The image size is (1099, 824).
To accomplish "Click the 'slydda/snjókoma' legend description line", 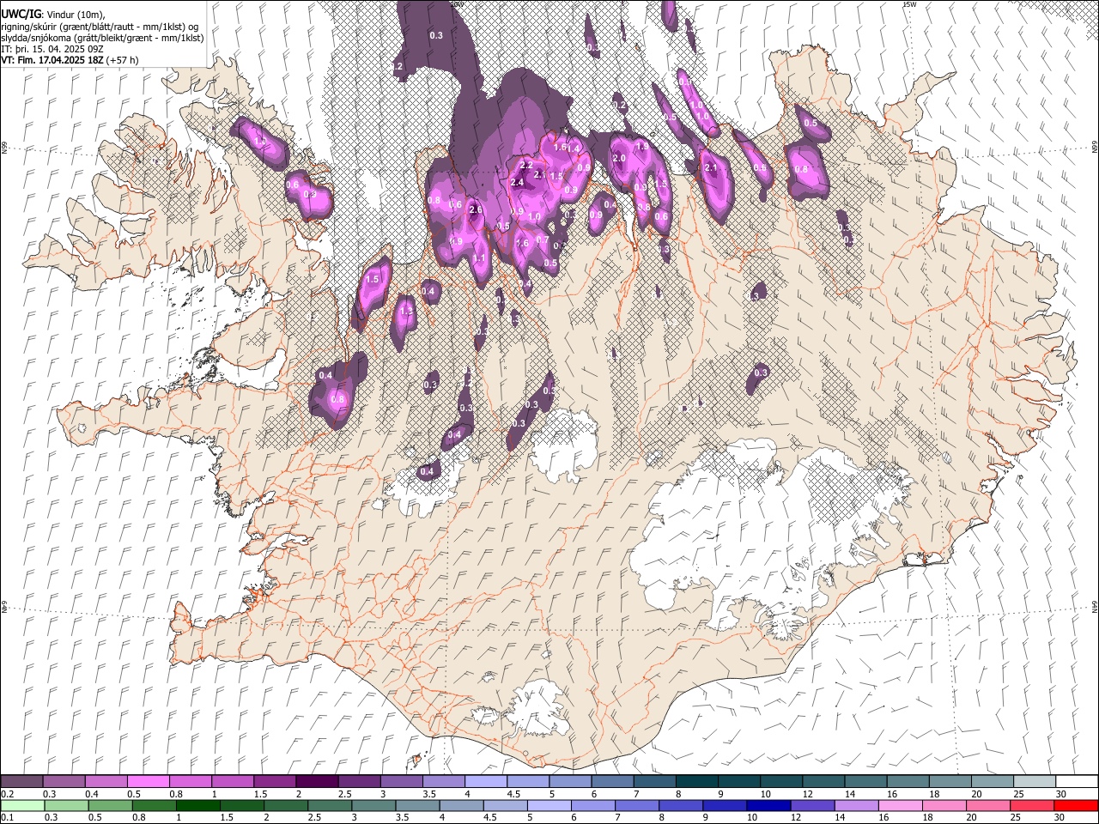I will 102,38.
